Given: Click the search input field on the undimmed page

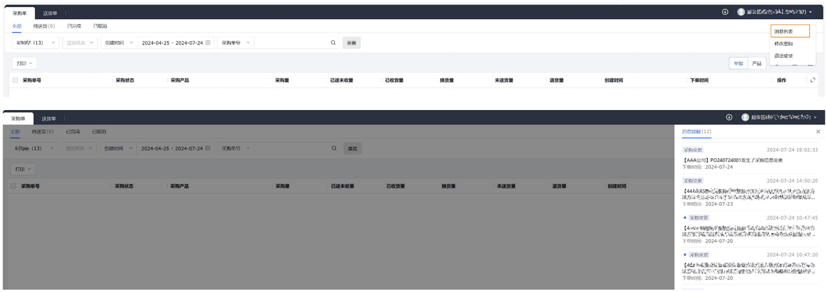Looking at the screenshot, I should pos(292,42).
